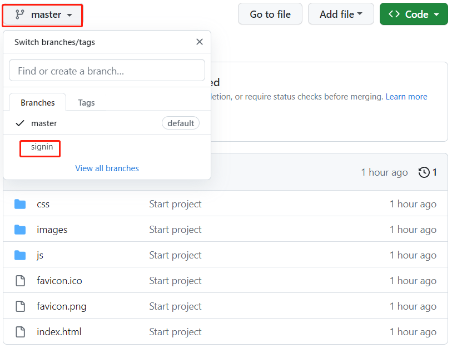Open Start project commit for images
The image size is (452, 353).
coord(175,230)
